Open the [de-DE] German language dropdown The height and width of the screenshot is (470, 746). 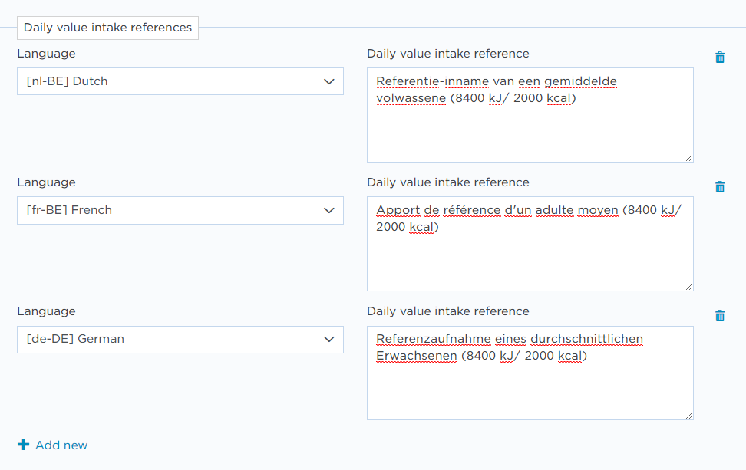coord(180,340)
